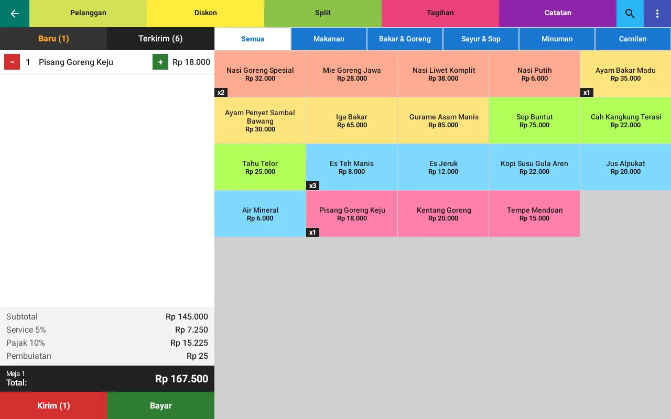Switch to the Baru (1) tab

[x=53, y=39]
